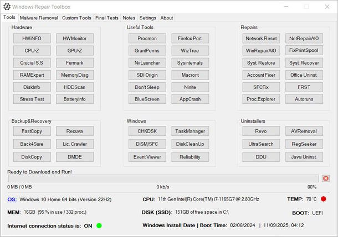Click the red cancel download icon
This screenshot has height=237, width=338.
pyautogui.click(x=326, y=178)
